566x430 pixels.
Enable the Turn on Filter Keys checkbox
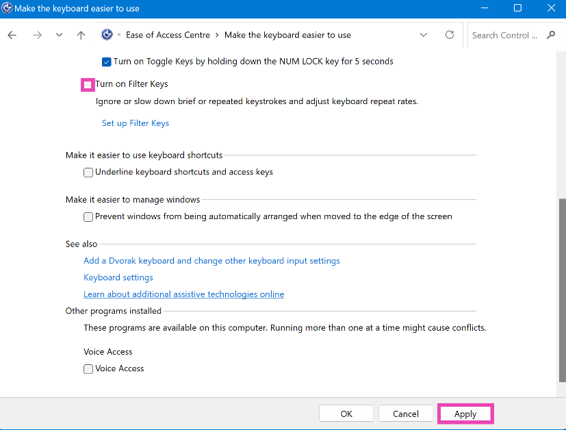coord(88,84)
